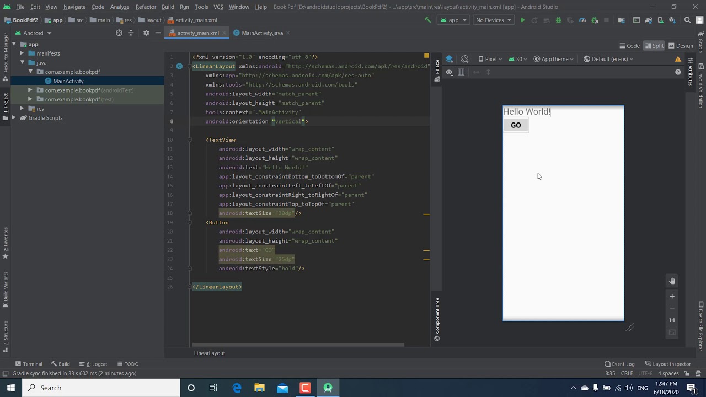Screen dimensions: 706x397
Task: Click the GO button in preview
Action: click(516, 125)
